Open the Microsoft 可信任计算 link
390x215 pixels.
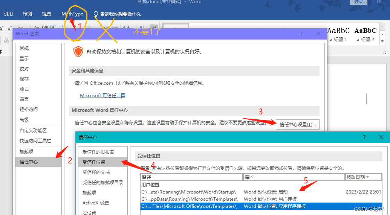102,95
